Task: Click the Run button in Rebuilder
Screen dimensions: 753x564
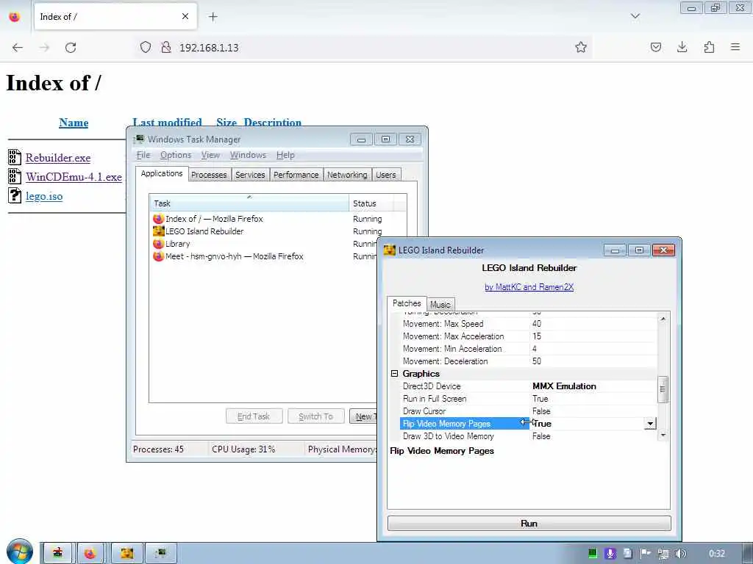Action: coord(529,523)
